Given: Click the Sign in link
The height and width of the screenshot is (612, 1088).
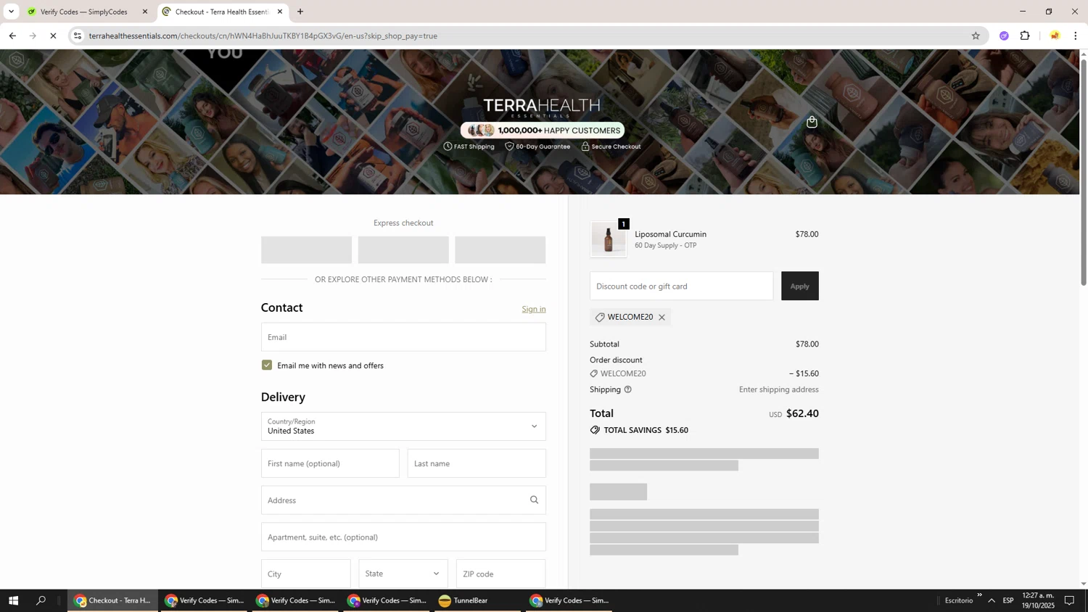Looking at the screenshot, I should (x=534, y=309).
